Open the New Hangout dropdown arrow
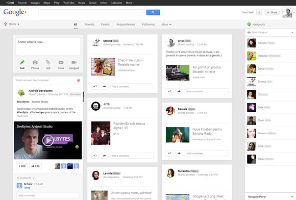The image size is (296, 200). pos(292,33)
